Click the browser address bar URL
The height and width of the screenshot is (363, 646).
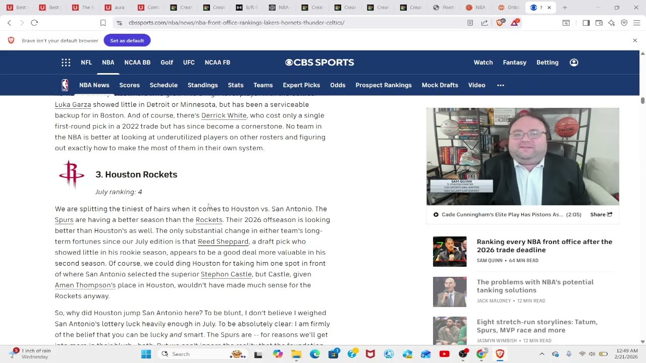(236, 23)
